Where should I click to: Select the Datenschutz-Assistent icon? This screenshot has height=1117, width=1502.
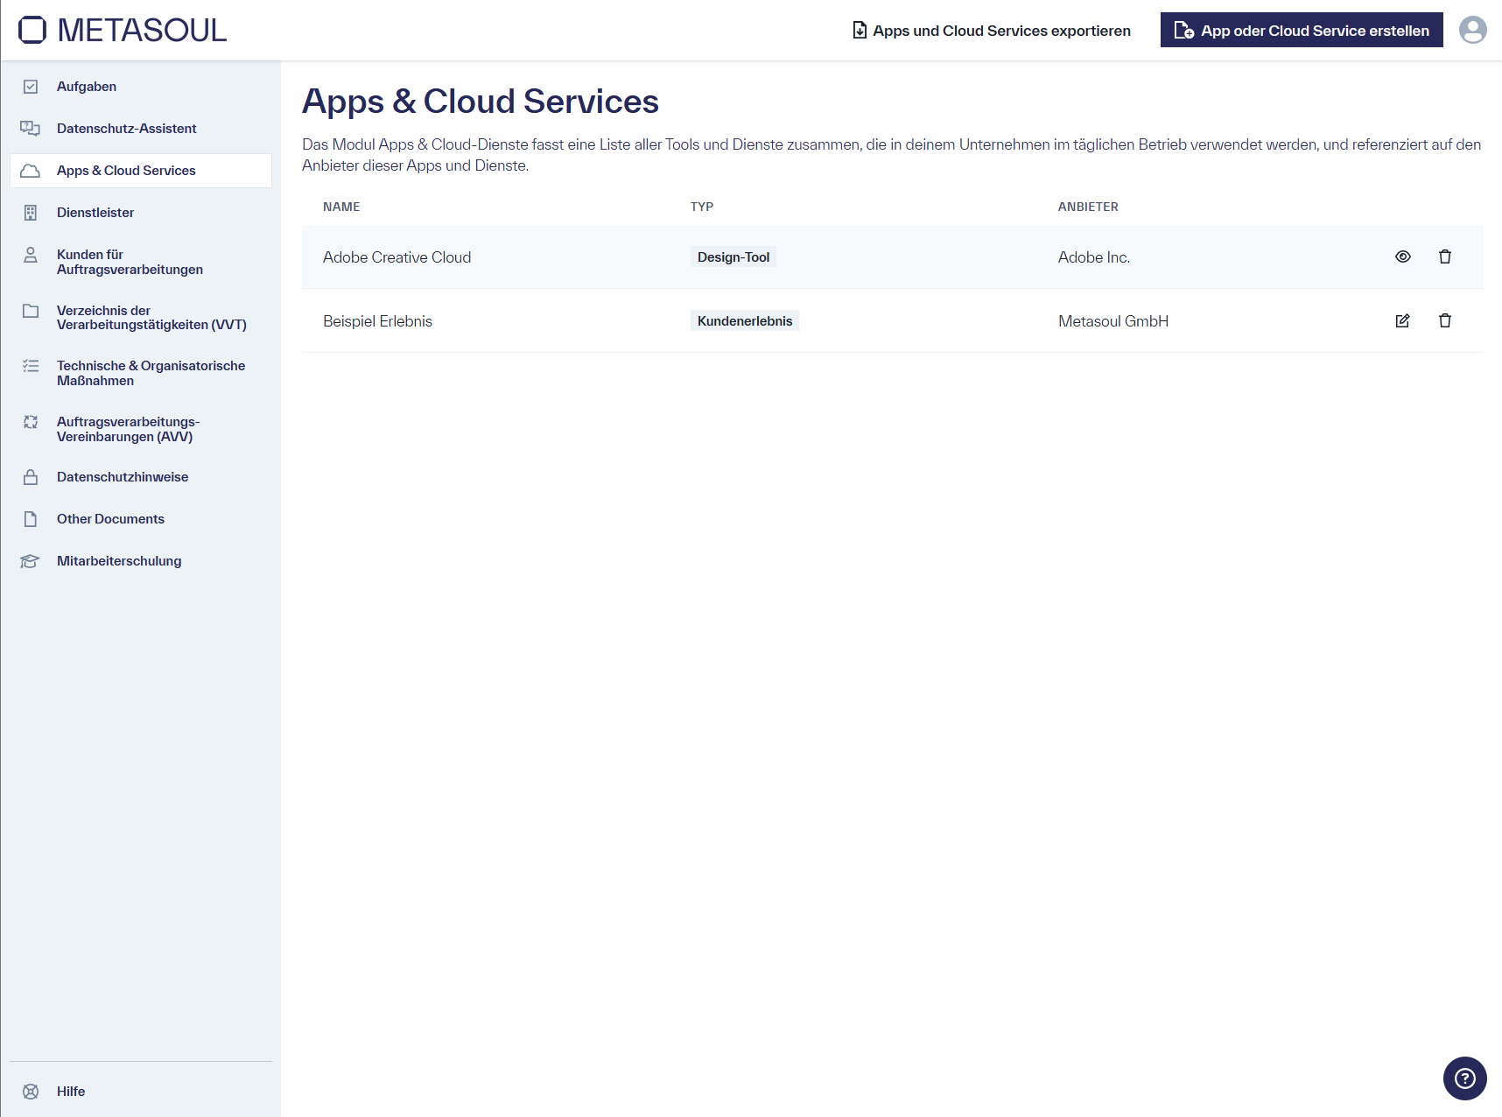pos(31,128)
